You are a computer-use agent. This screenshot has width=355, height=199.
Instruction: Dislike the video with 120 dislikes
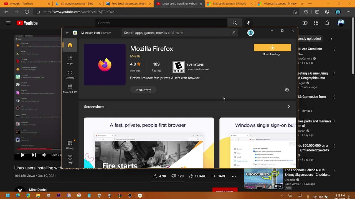[177, 176]
